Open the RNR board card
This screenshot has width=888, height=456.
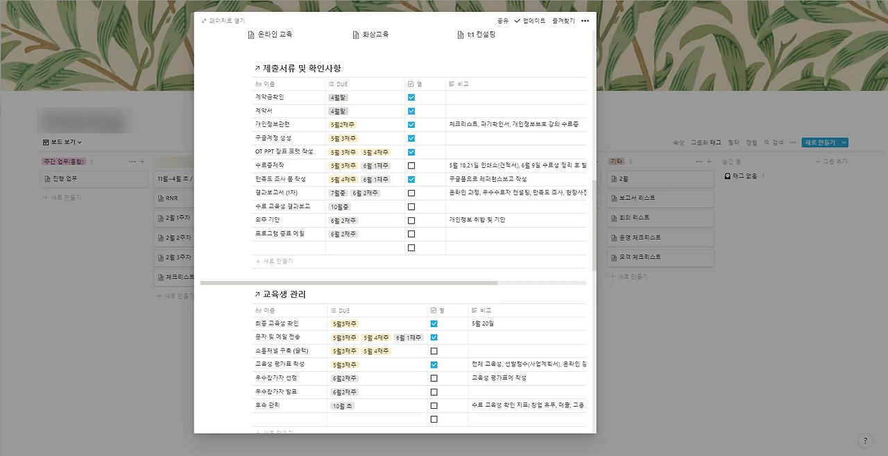point(173,198)
